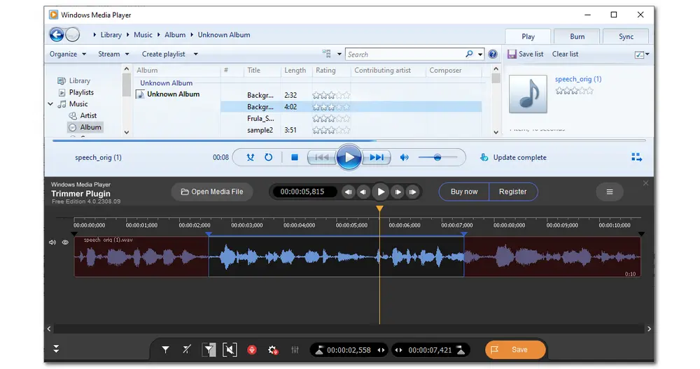
Task: Toggle visibility eye of speech_orig track
Action: pos(65,243)
